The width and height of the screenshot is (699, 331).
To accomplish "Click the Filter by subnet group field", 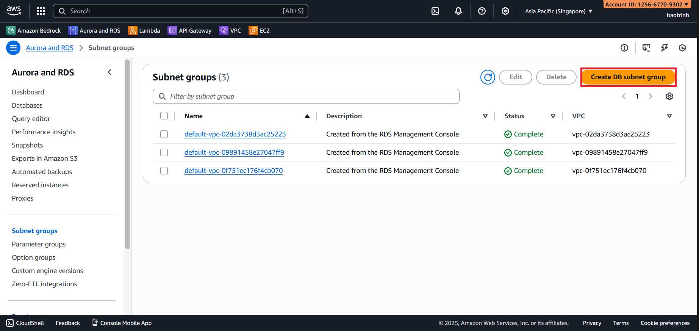I will point(306,96).
